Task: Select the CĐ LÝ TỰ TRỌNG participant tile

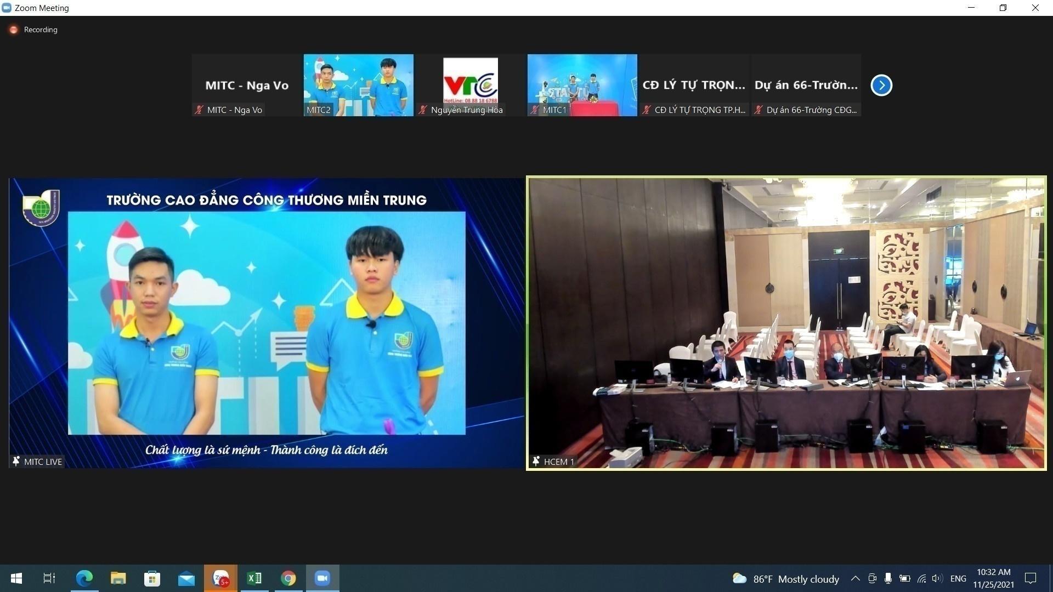Action: 694,85
